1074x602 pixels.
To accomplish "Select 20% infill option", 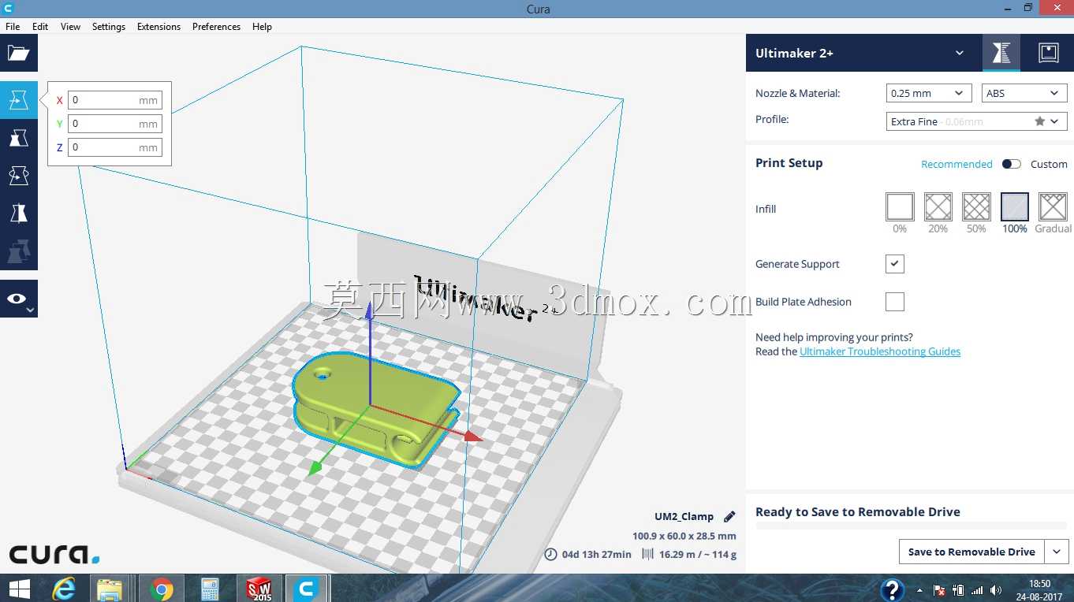I will point(938,207).
